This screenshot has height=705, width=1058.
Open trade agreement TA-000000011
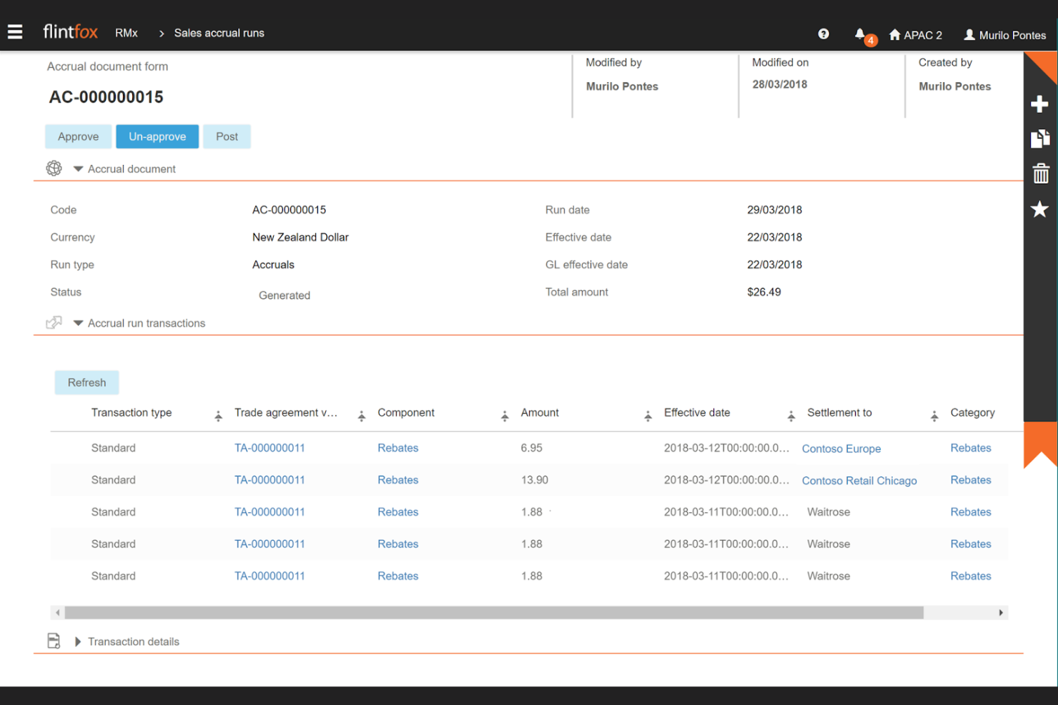pyautogui.click(x=270, y=448)
